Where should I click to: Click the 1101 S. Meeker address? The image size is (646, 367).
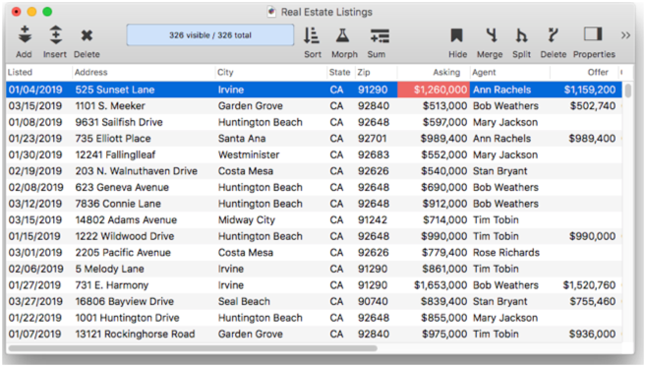110,106
